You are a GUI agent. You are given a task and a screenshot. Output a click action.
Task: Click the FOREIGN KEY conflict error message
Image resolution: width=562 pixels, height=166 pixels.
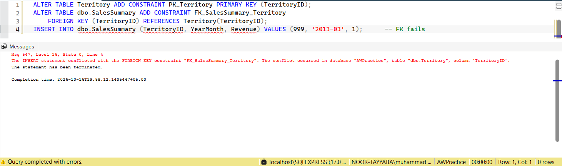coord(260,61)
